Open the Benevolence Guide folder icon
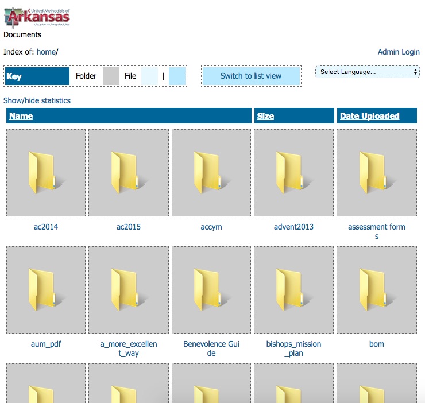Viewport: 425px width, 403px height. (211, 290)
